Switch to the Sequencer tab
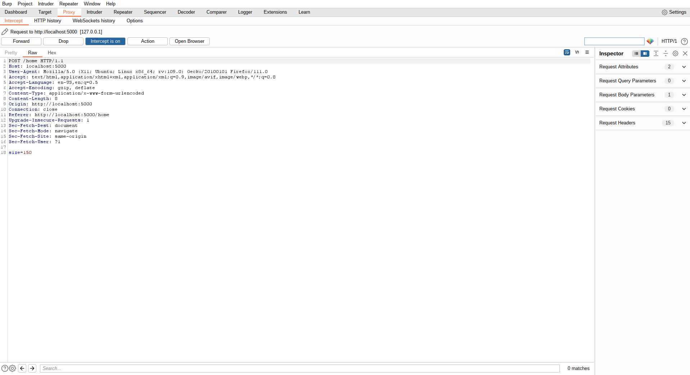The width and height of the screenshot is (690, 375). pos(155,12)
